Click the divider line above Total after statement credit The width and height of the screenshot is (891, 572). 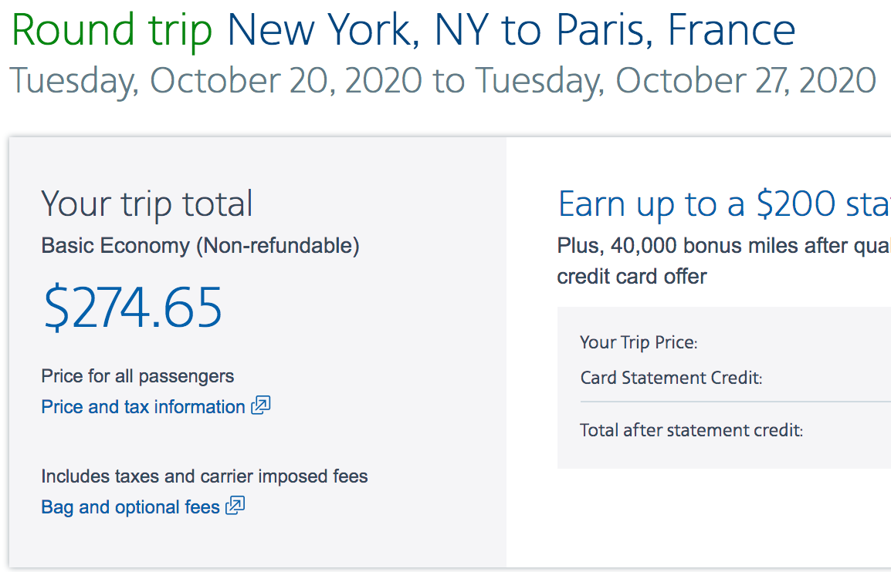tap(733, 402)
